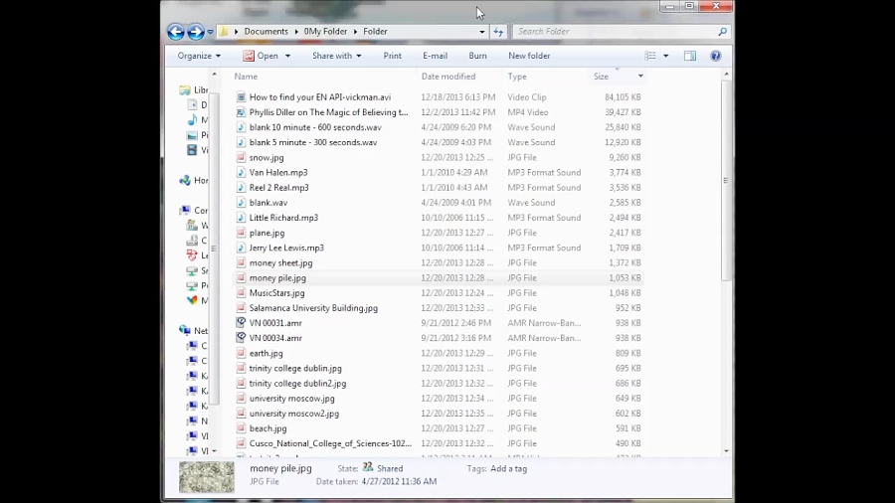Go forward with the Forward arrow button

[x=196, y=32]
